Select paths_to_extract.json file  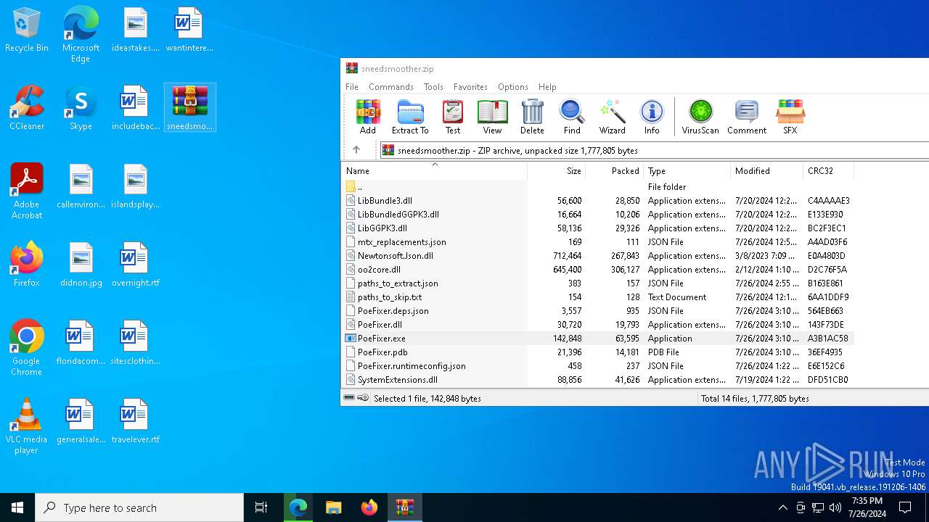[598, 283]
